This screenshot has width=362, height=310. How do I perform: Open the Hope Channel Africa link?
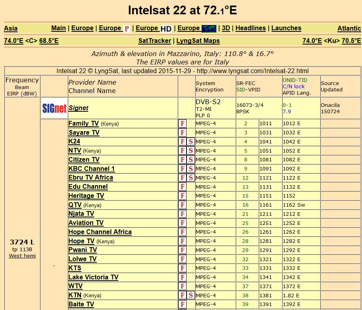pyautogui.click(x=100, y=232)
